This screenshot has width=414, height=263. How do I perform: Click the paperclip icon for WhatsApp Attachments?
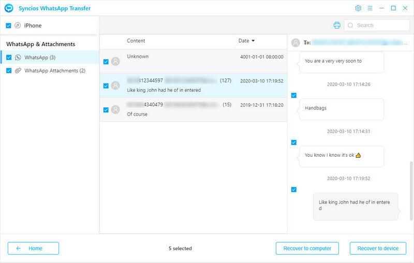click(x=18, y=71)
